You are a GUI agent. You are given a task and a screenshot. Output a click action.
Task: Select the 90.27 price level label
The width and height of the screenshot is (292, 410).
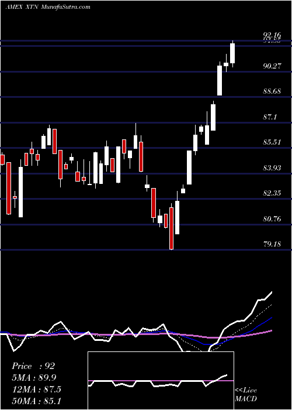pos(272,66)
